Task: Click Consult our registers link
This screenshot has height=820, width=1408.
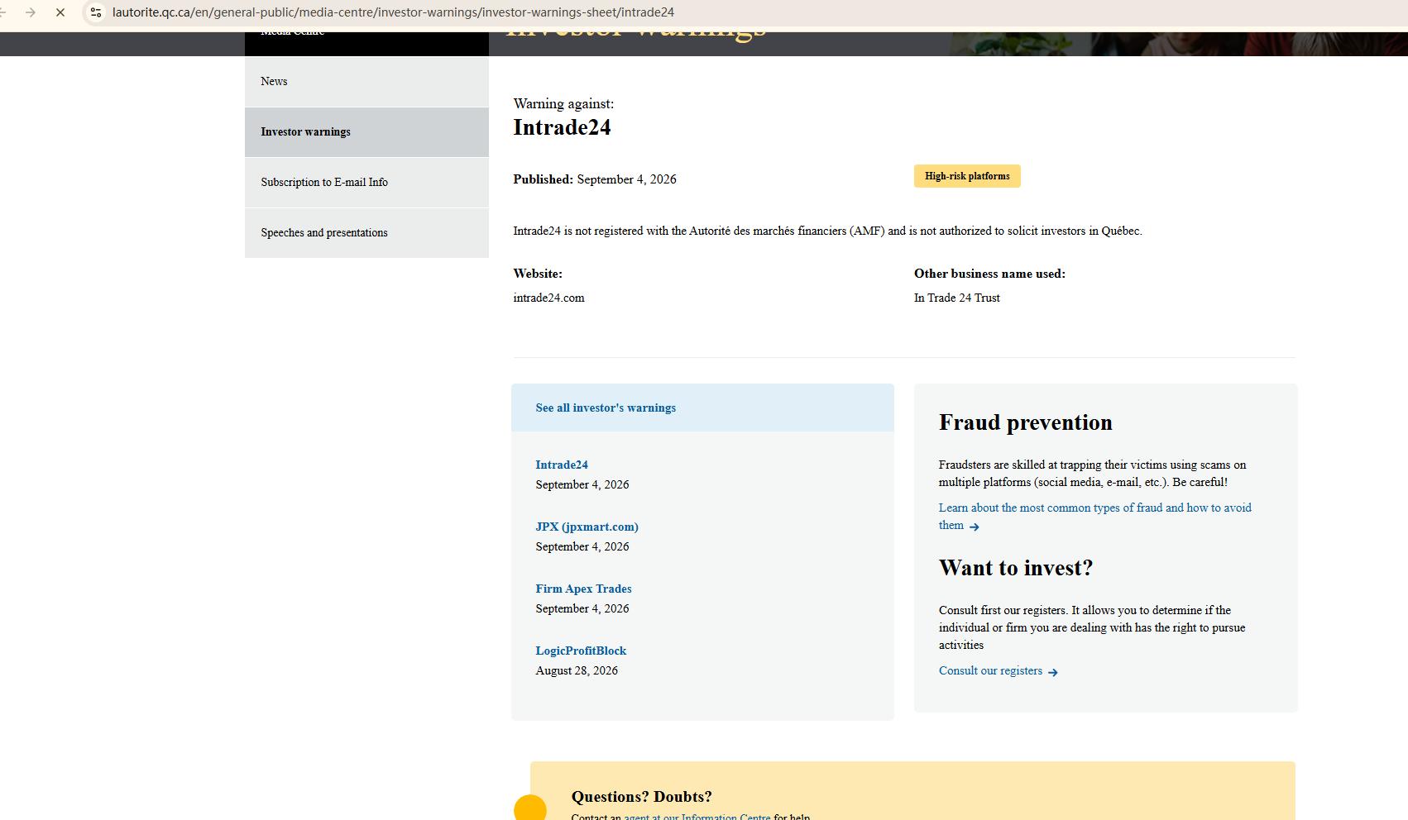Action: point(990,670)
